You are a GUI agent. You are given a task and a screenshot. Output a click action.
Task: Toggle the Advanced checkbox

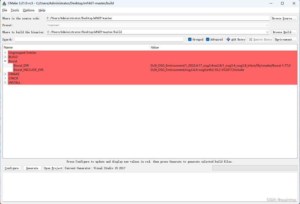point(208,39)
